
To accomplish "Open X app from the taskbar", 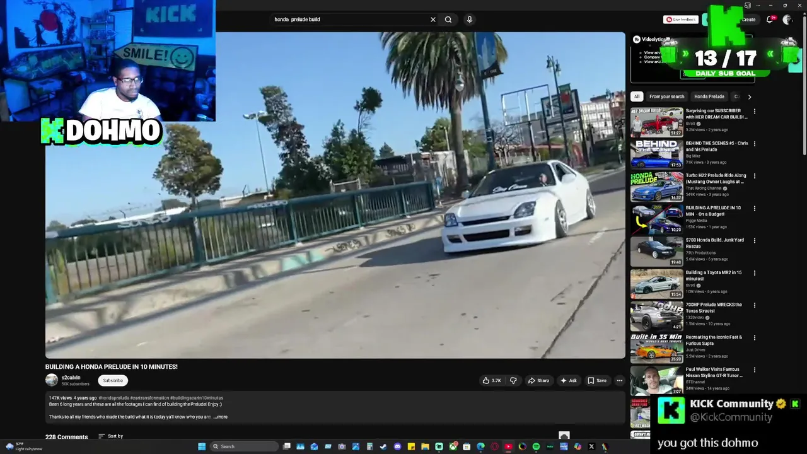I will [x=591, y=446].
